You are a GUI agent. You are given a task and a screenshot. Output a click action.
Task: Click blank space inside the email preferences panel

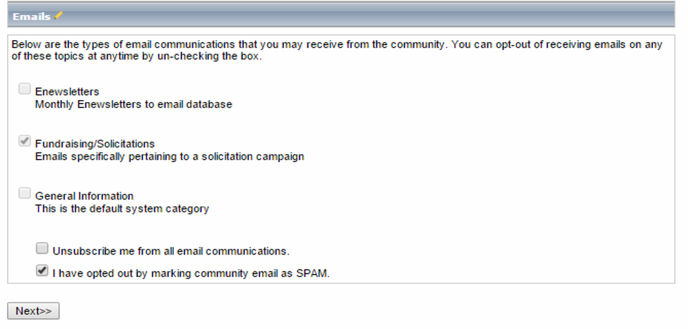483,176
